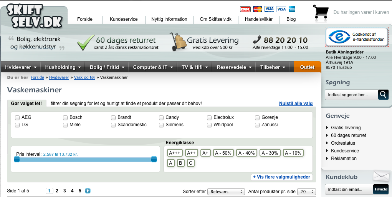
Task: Click the MasterCard payment icon
Action: (258, 9)
